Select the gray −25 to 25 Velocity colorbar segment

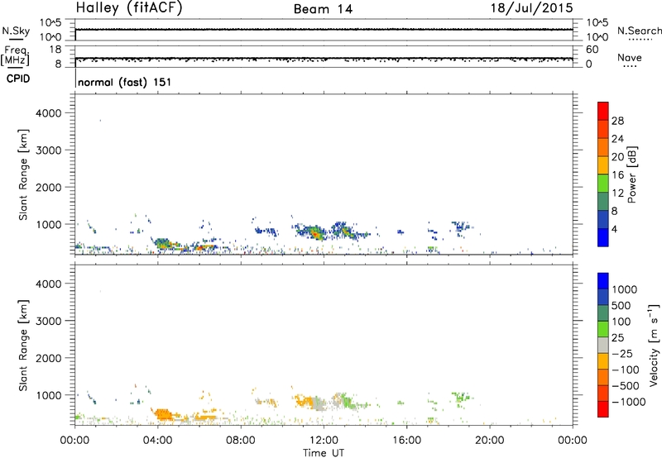click(x=603, y=346)
